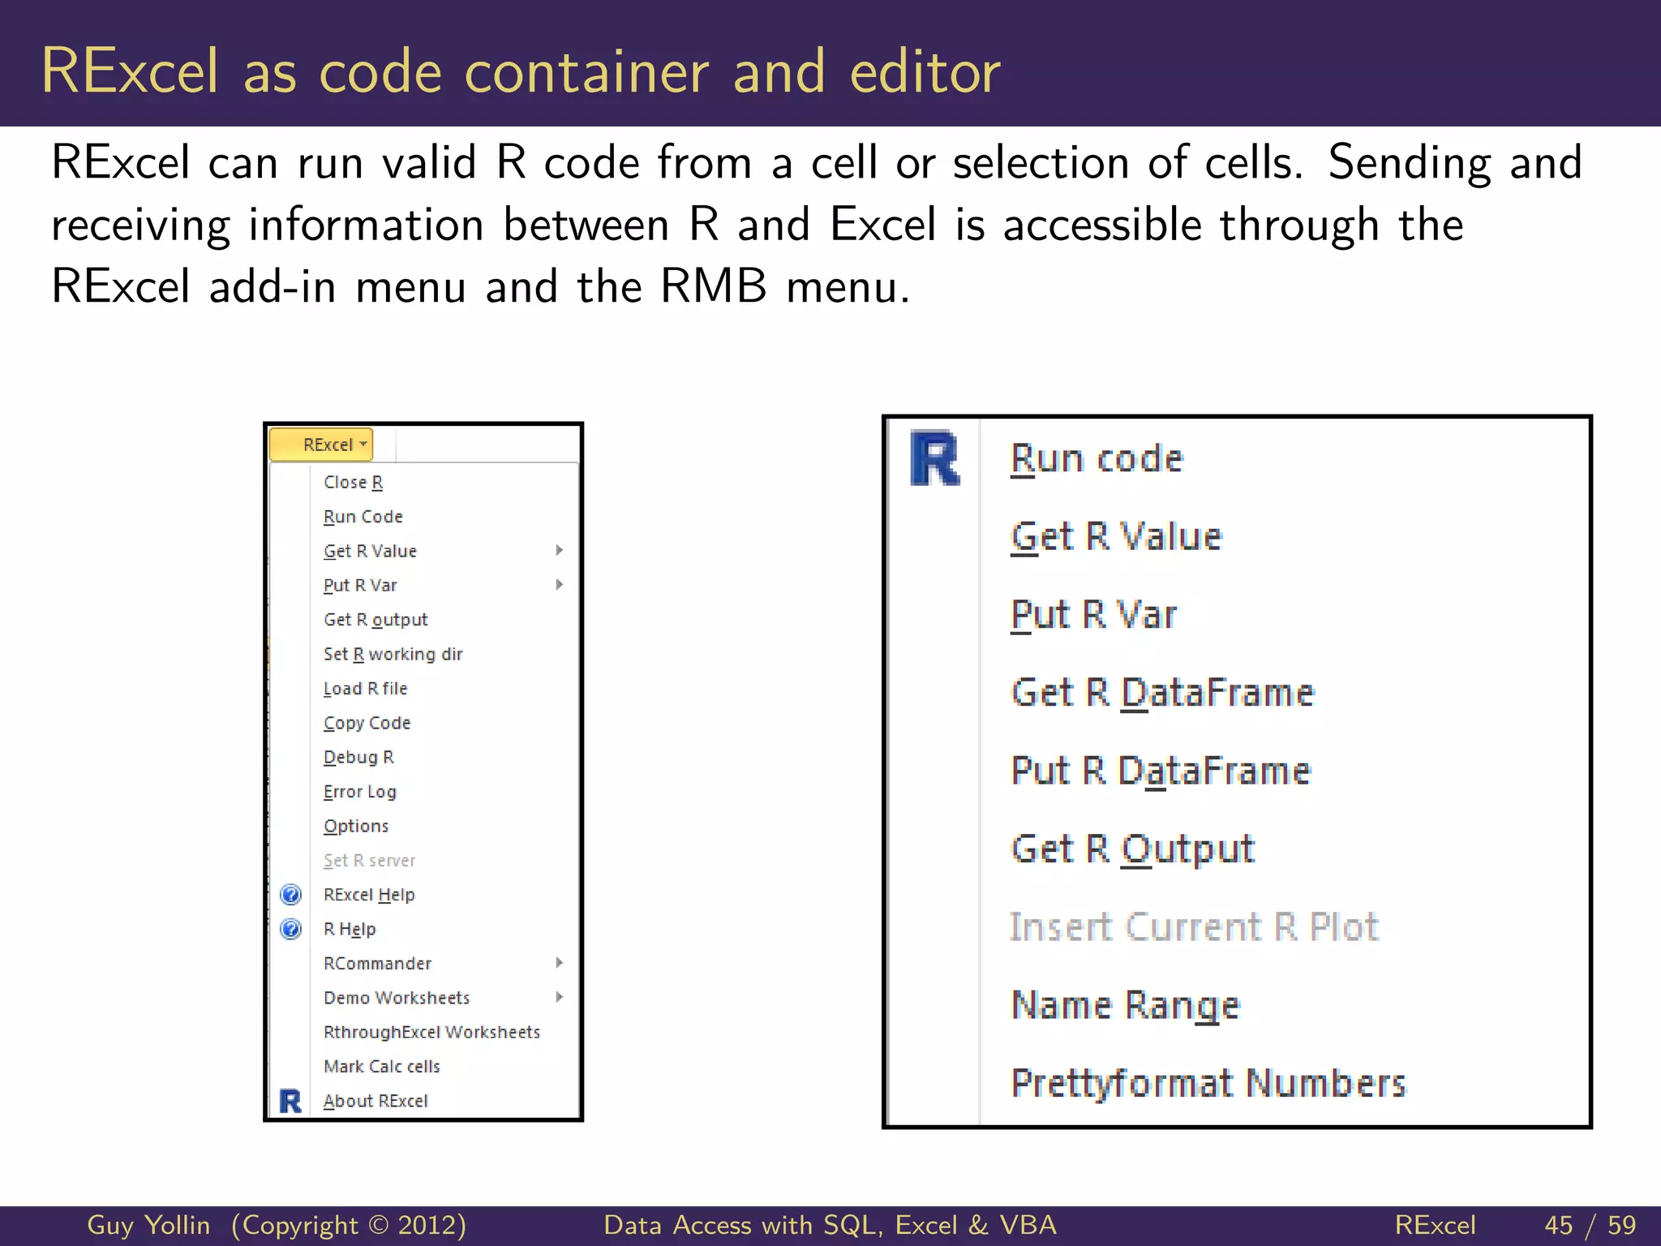Choose Put R Var in the context menu
The image size is (1661, 1246).
[1093, 615]
